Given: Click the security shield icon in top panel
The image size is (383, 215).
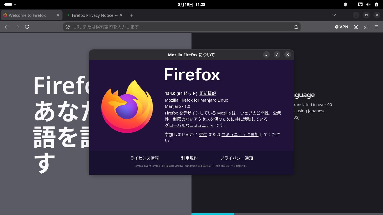Looking at the screenshot, I should coord(345,4).
